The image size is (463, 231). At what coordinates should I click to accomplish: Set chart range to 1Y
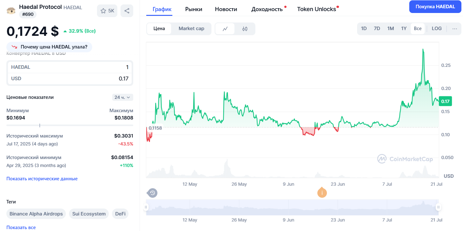[x=404, y=29]
